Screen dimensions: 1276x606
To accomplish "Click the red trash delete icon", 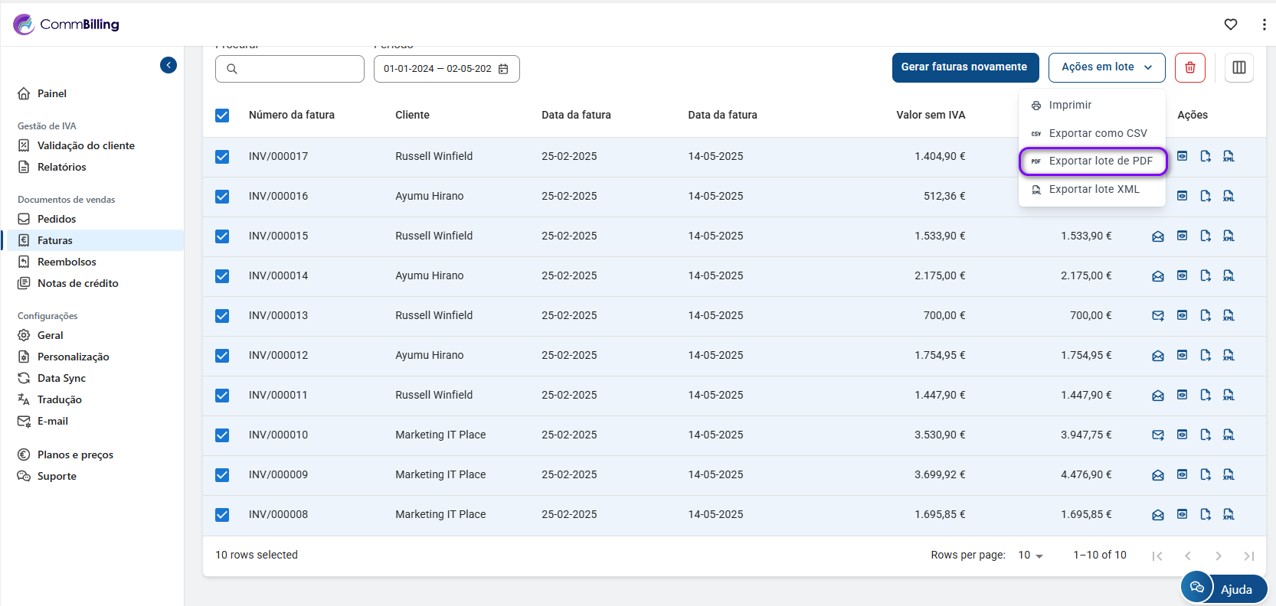I will 1189,67.
